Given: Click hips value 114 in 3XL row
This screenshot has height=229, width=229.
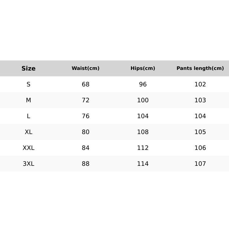Looking at the screenshot, I should tap(143, 164).
